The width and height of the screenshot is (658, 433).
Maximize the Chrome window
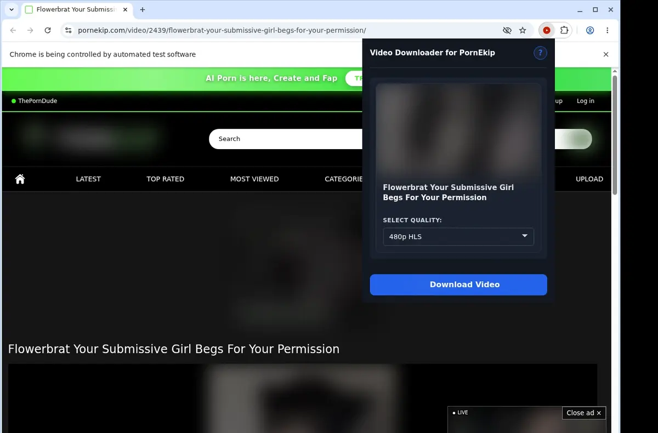[595, 10]
